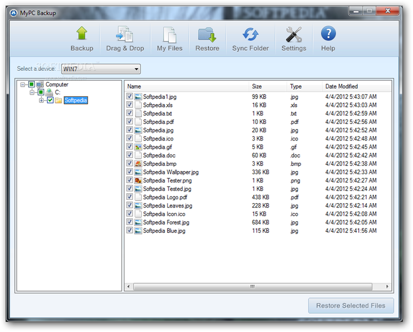Select the C: drive in tree
The image size is (413, 332).
[x=57, y=92]
